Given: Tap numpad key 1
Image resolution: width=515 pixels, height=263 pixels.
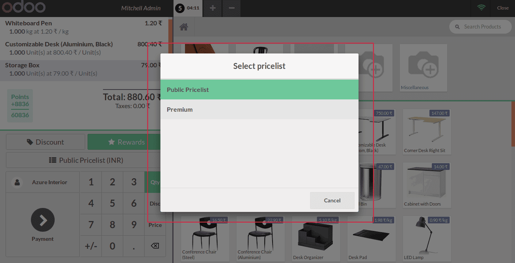Looking at the screenshot, I should pyautogui.click(x=91, y=182).
